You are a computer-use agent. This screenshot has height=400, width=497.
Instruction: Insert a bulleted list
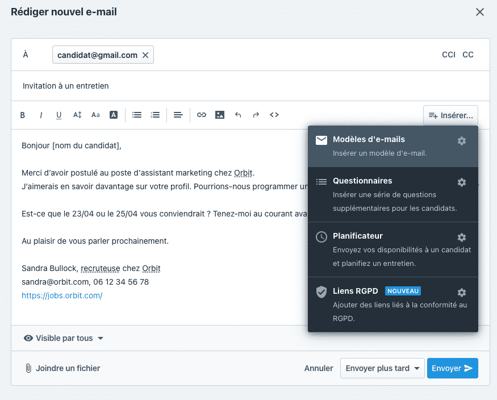click(x=137, y=115)
